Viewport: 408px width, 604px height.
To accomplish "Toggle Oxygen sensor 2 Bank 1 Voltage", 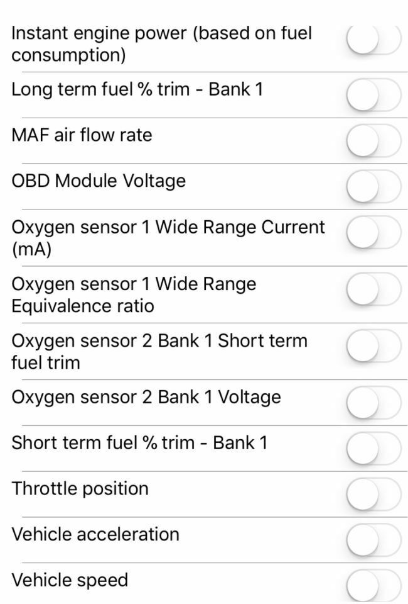I will click(374, 403).
